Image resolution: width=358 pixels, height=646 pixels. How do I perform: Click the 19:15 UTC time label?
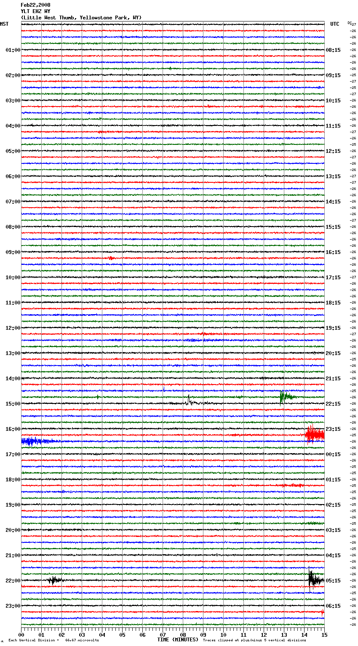tap(333, 328)
